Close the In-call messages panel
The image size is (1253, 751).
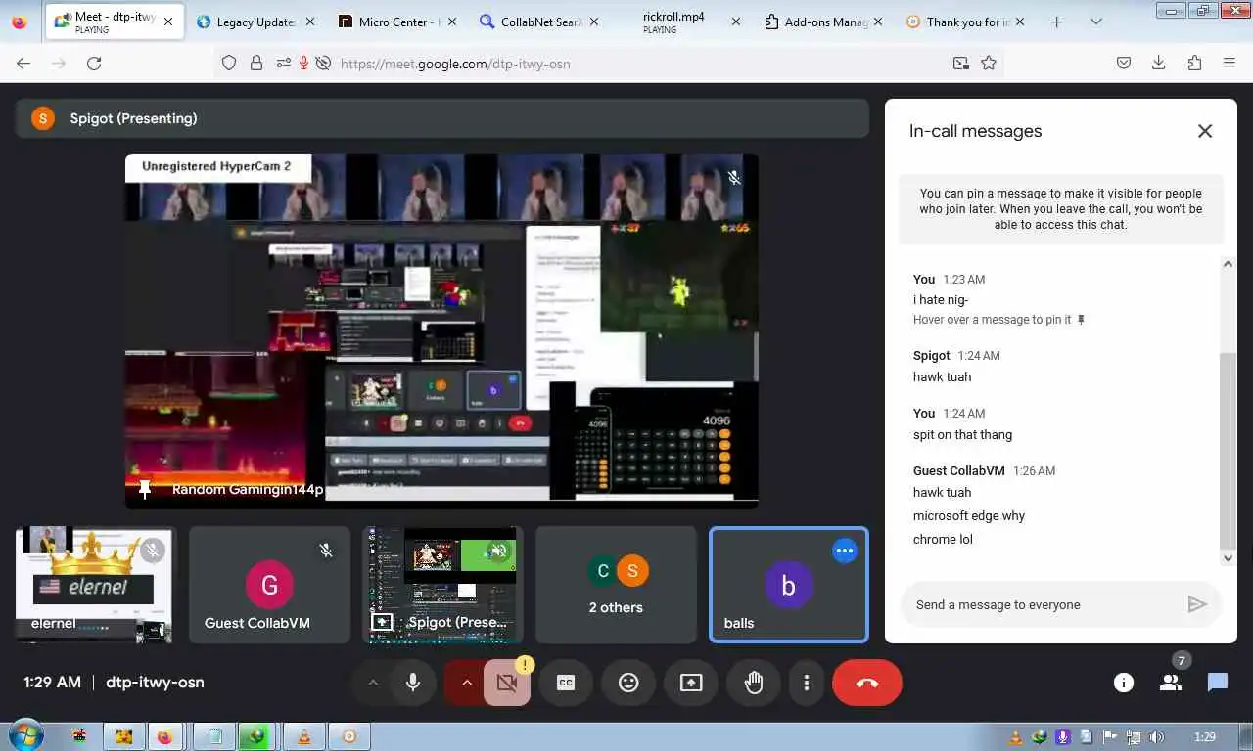point(1205,131)
